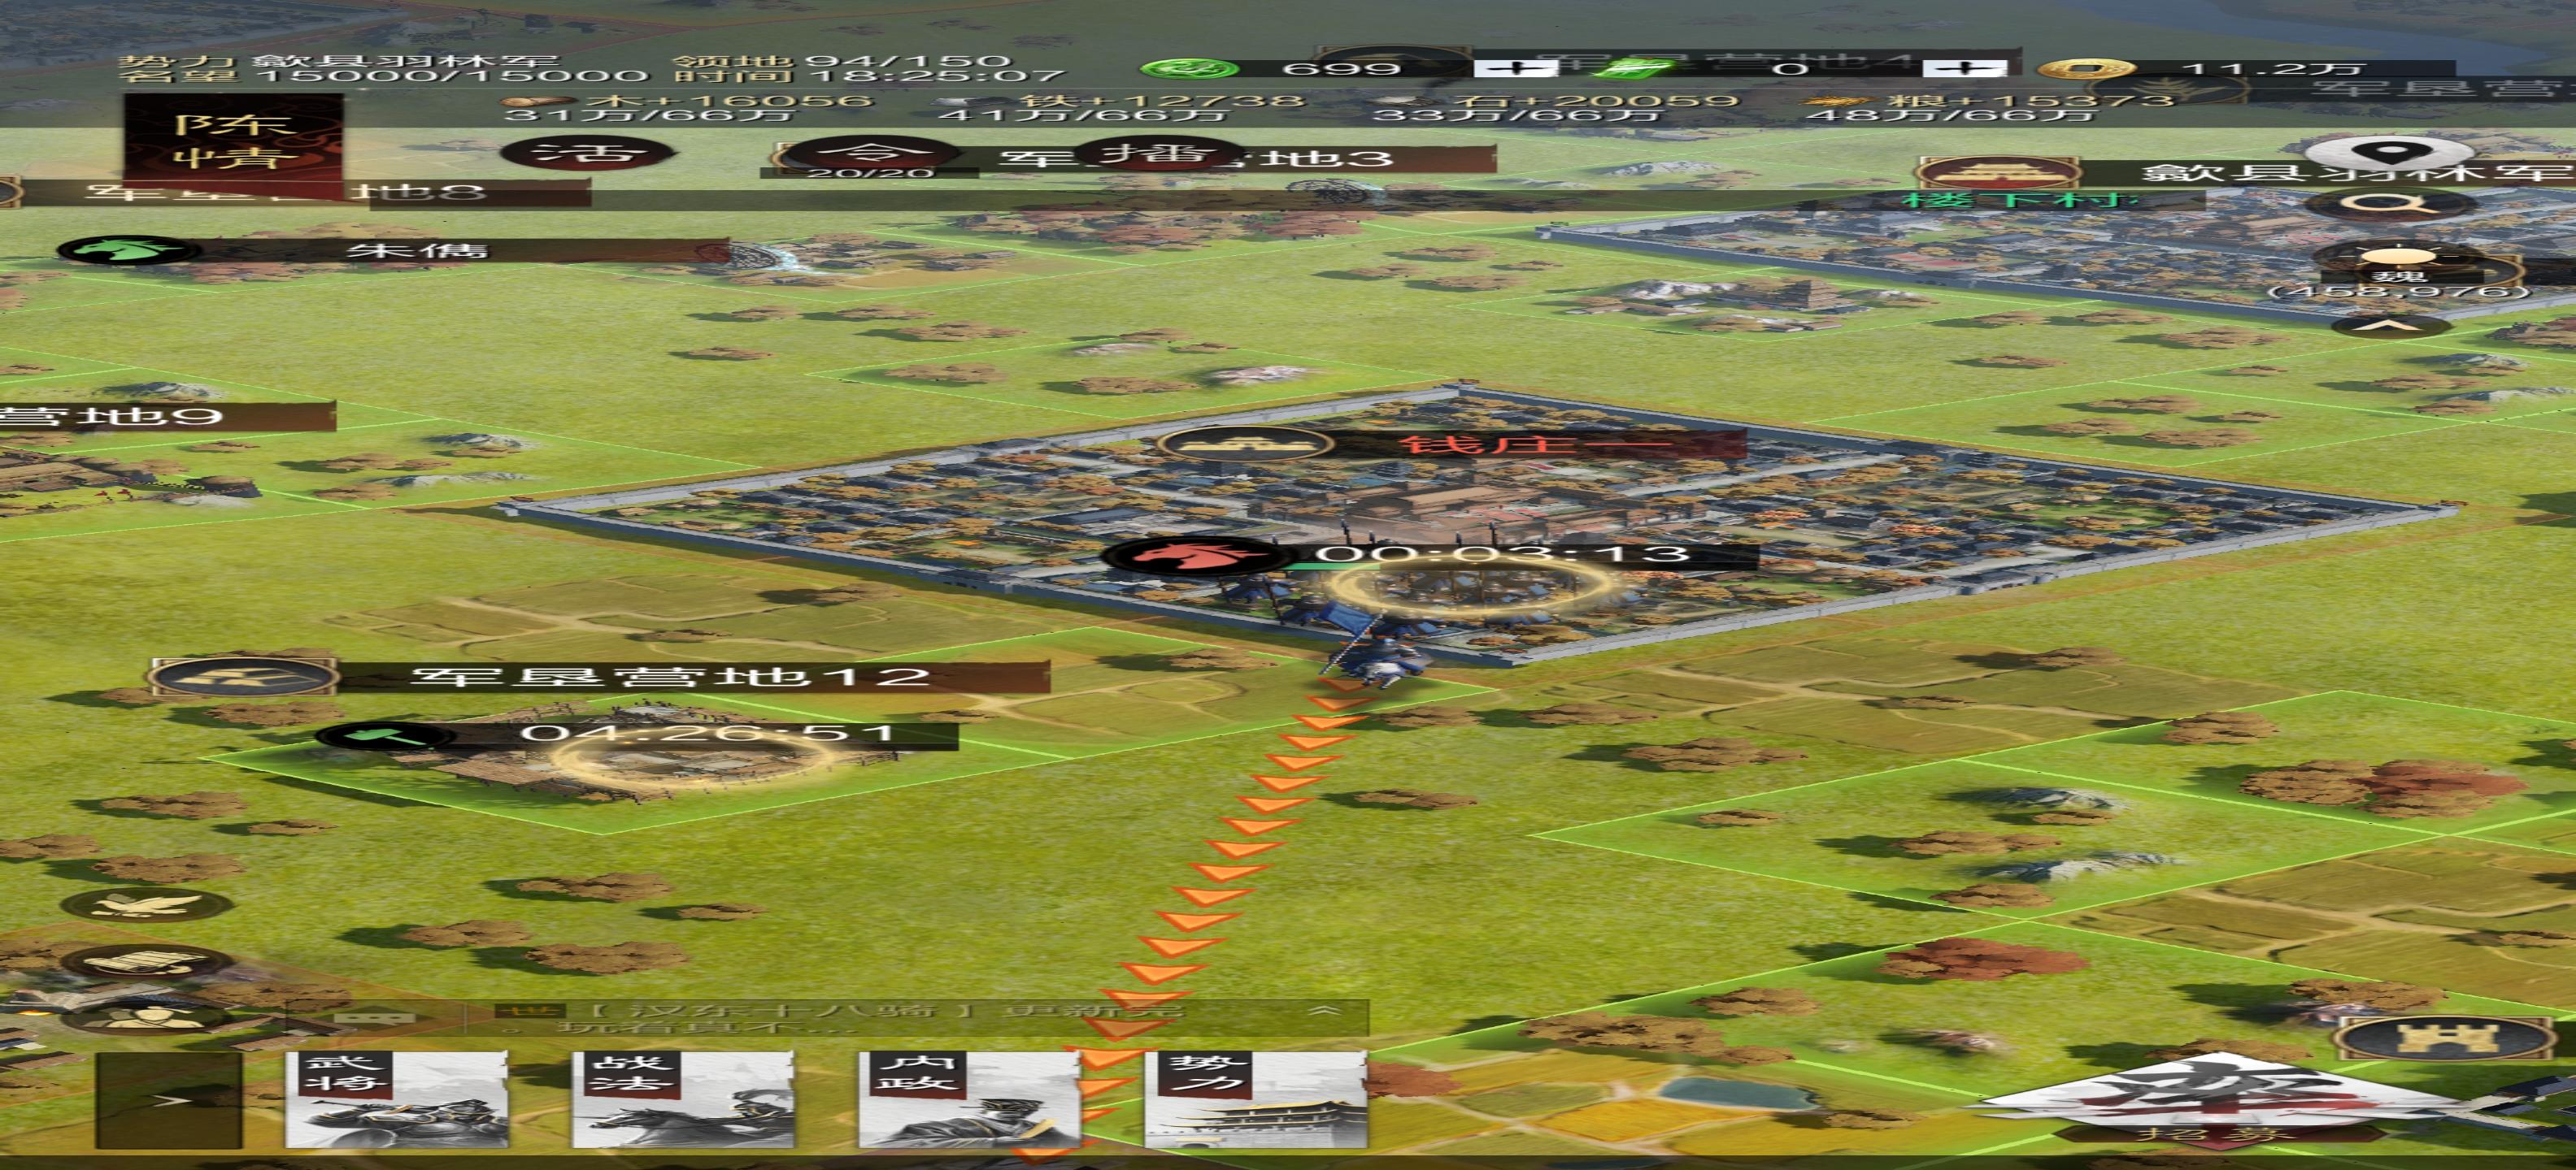Tap the 招募 recruit button
The height and width of the screenshot is (1170, 2576).
pos(2218,1102)
